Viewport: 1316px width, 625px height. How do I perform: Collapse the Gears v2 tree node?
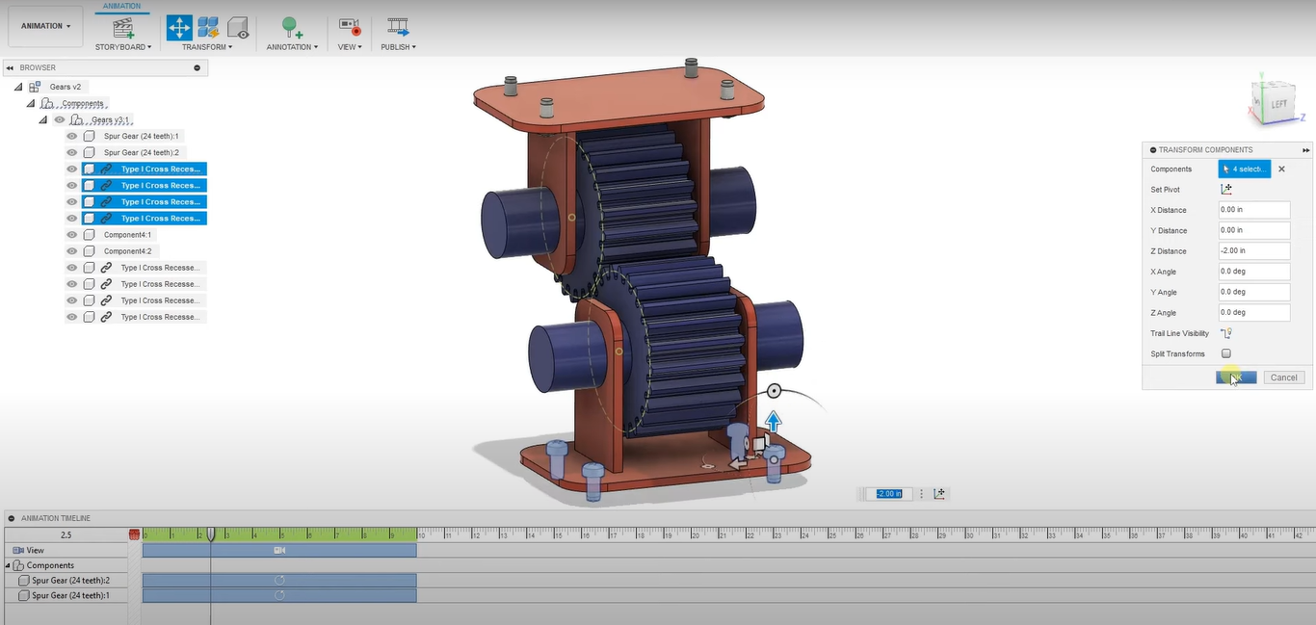tap(18, 87)
